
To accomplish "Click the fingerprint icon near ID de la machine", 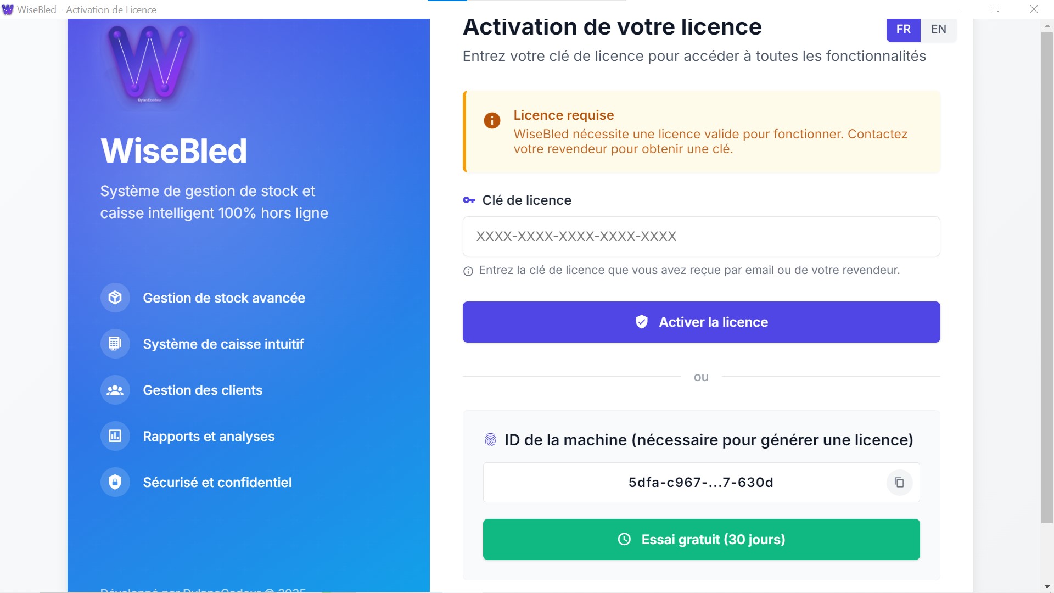I will click(x=491, y=439).
